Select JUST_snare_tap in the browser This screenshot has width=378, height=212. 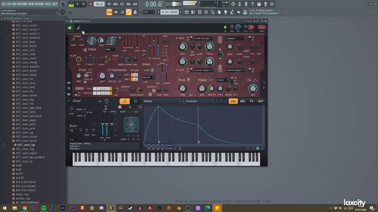pyautogui.click(x=26, y=145)
